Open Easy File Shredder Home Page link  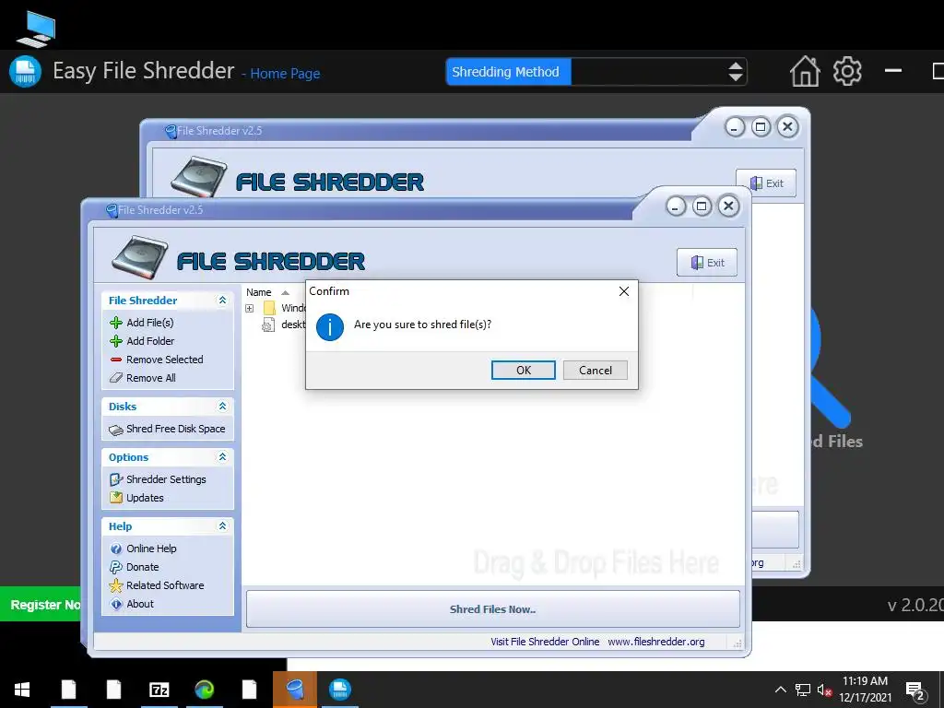pos(285,74)
